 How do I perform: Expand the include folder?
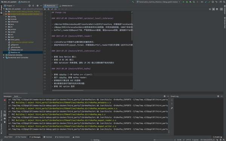click(x=6, y=19)
